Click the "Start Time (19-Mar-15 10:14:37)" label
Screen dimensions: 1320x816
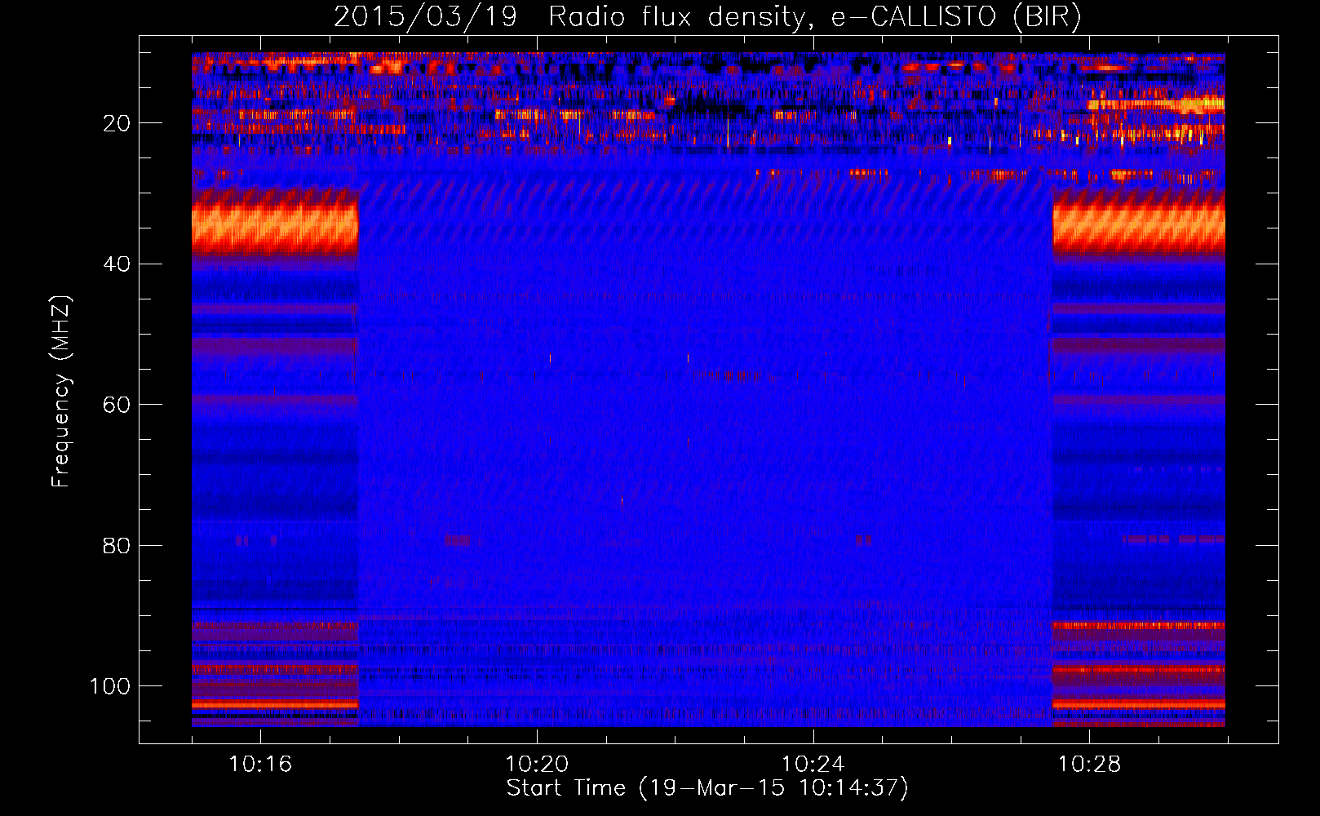tap(707, 788)
